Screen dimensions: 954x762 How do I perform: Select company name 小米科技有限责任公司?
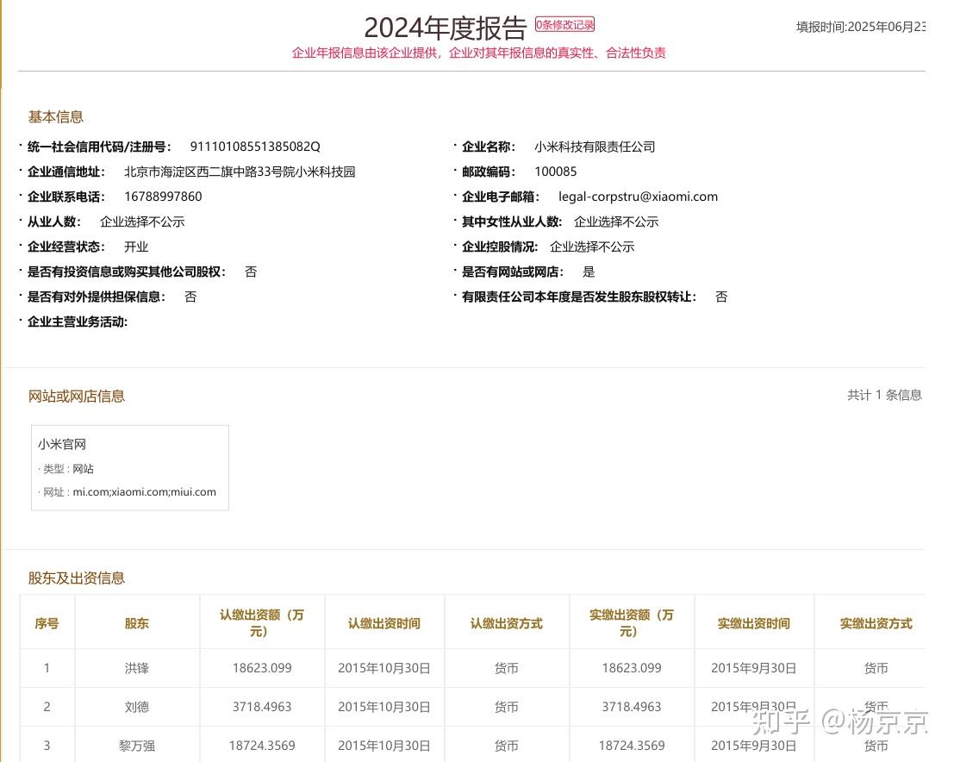tap(595, 147)
